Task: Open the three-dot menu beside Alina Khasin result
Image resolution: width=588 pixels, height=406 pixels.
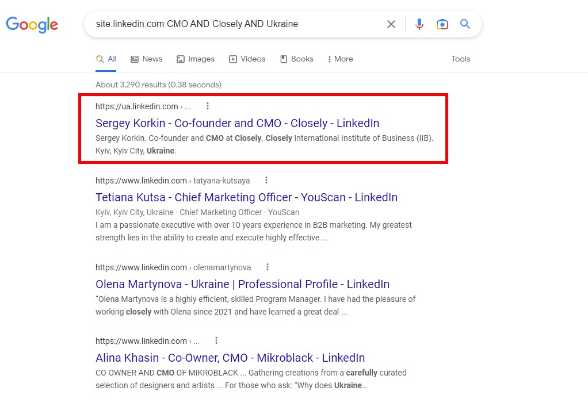Action: (x=215, y=340)
